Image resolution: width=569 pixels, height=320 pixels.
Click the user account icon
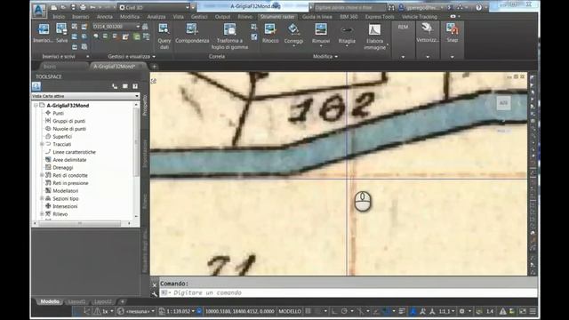click(x=401, y=7)
